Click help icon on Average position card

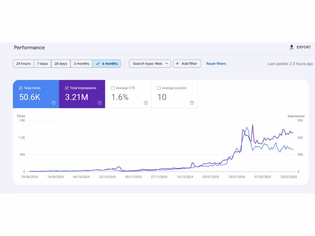192,103
